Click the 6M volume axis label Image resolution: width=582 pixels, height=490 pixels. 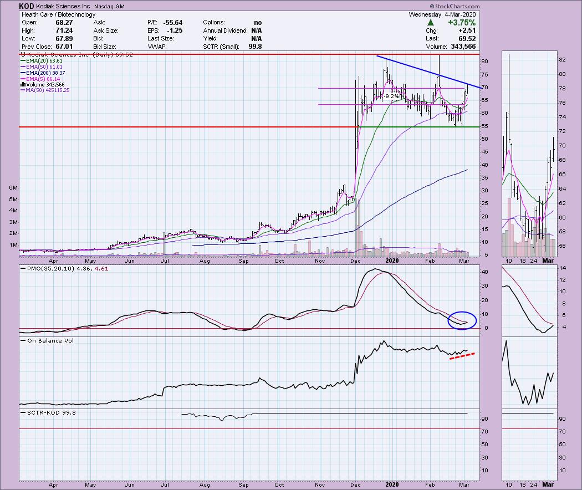(x=13, y=188)
